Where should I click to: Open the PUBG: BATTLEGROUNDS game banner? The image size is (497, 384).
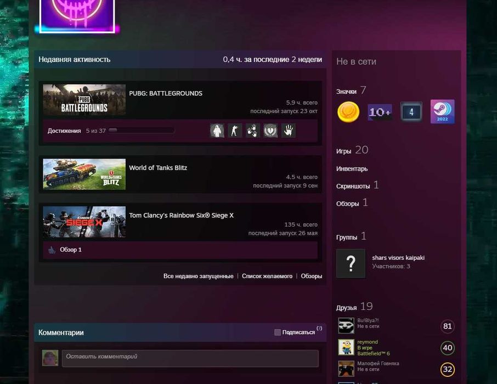84,100
